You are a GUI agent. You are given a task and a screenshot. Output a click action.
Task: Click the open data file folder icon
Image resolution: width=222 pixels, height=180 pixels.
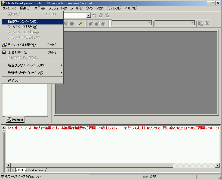pyautogui.click(x=5, y=45)
